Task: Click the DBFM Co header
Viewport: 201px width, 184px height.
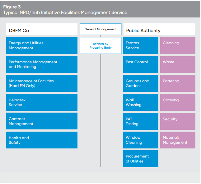Action: tap(42, 31)
